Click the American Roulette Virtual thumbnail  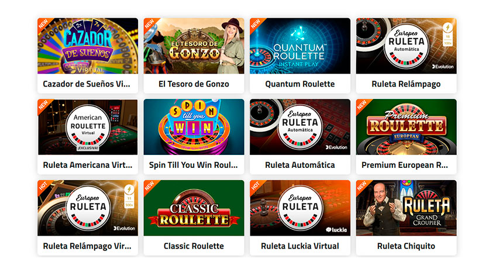pyautogui.click(x=88, y=127)
